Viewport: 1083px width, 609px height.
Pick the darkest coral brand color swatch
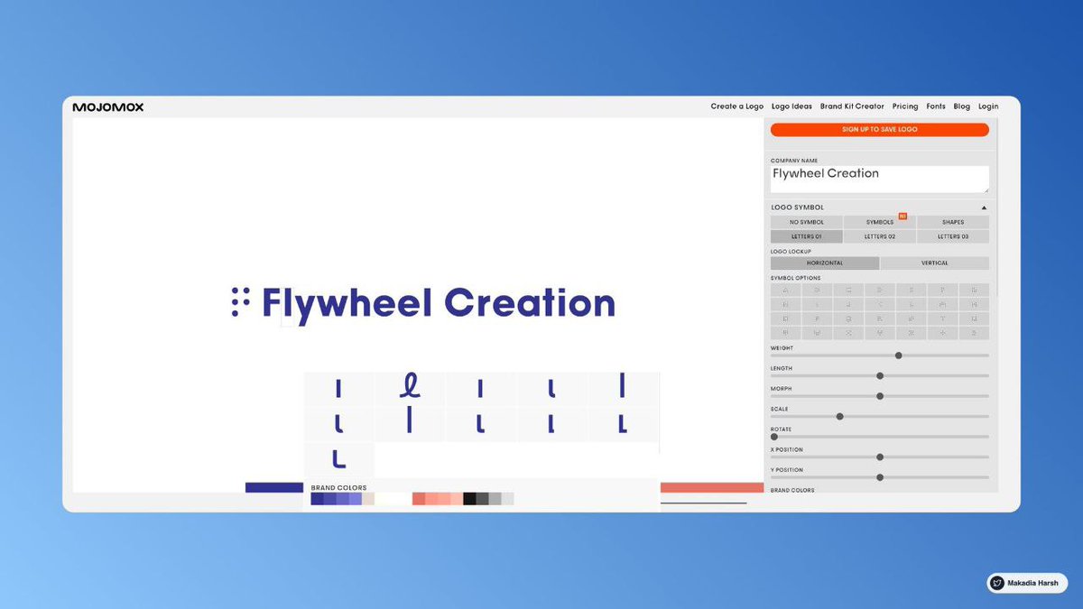tap(419, 499)
